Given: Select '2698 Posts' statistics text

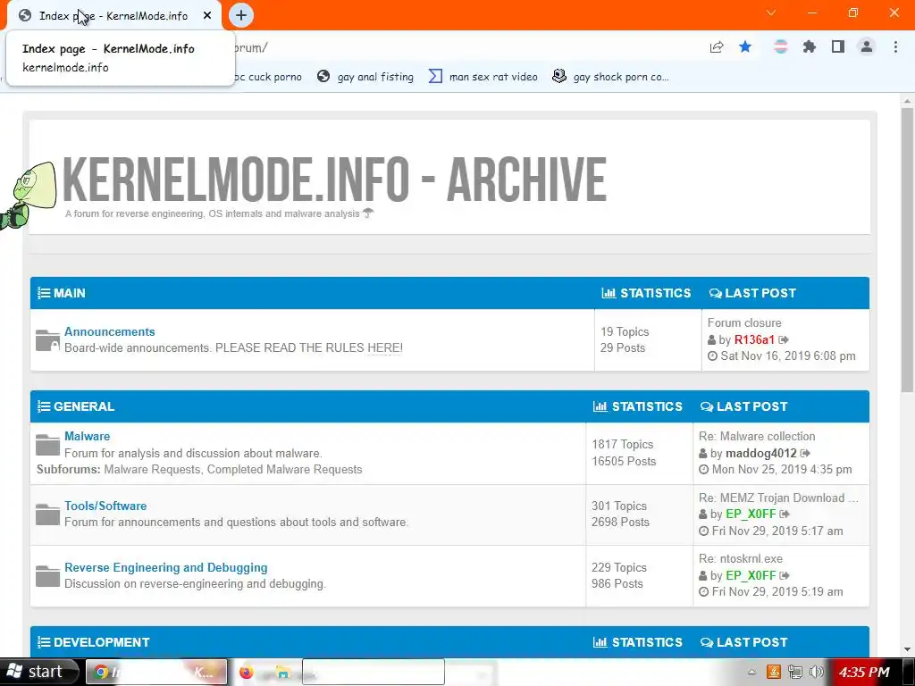Looking at the screenshot, I should pos(620,522).
